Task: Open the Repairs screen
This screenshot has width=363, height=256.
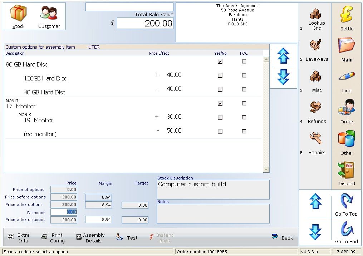Action: 316,143
